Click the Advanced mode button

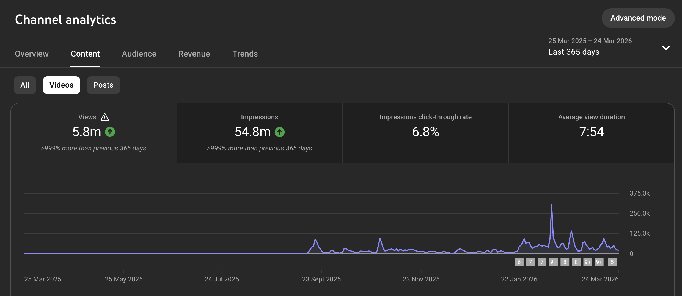pyautogui.click(x=638, y=18)
